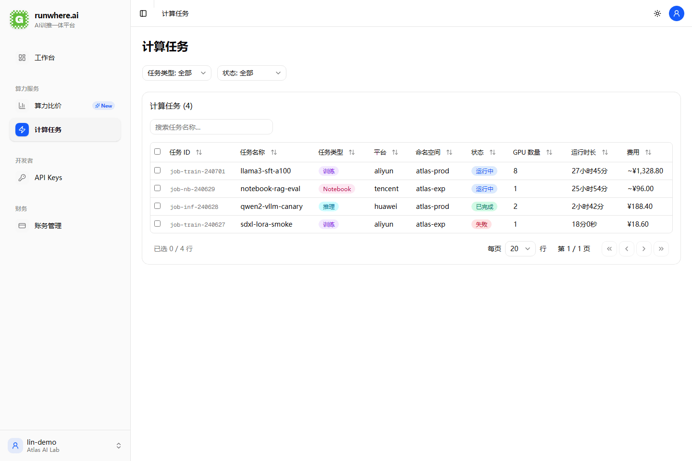Go to first page button
The width and height of the screenshot is (692, 461).
609,249
